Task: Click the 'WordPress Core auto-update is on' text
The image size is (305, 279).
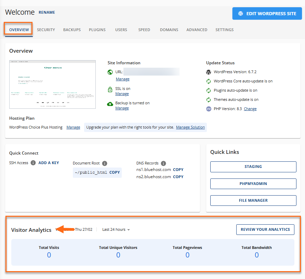Action: [243, 81]
